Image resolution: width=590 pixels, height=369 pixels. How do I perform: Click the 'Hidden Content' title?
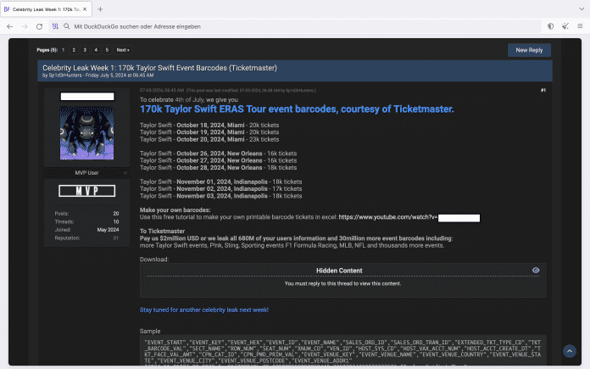(x=339, y=271)
